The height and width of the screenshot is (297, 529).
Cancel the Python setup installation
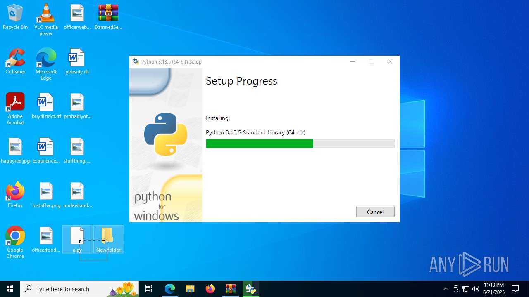(375, 212)
